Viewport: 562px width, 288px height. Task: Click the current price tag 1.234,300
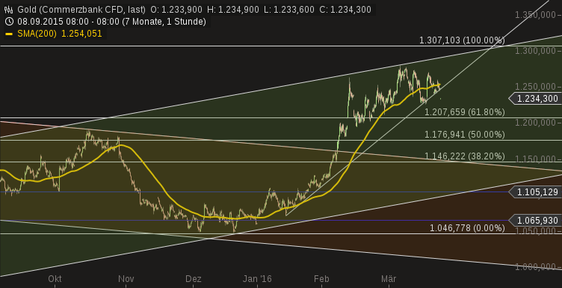tap(536, 98)
